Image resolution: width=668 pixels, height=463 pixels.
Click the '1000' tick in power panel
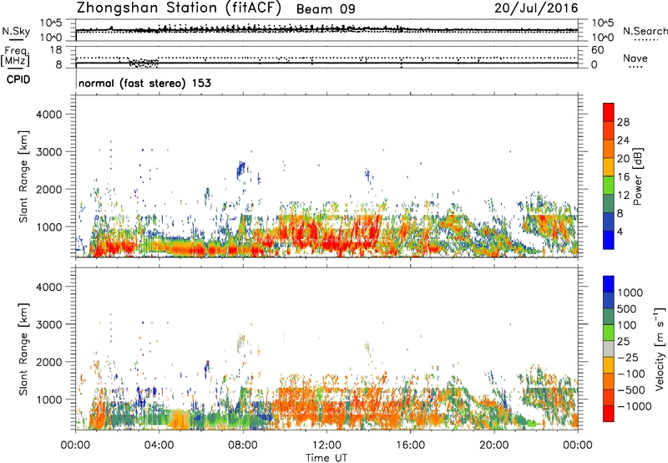point(49,226)
